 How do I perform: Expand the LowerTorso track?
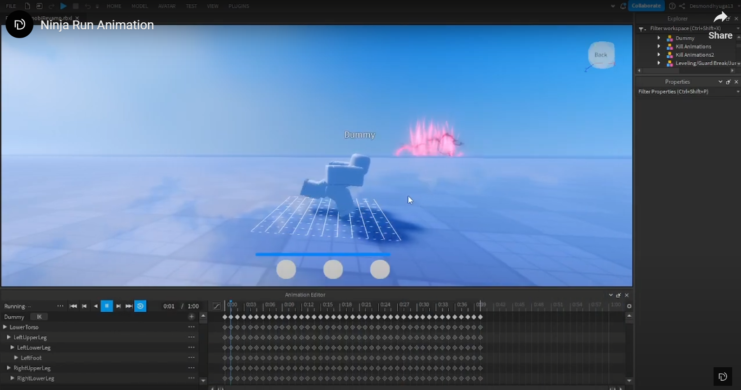tap(5, 327)
